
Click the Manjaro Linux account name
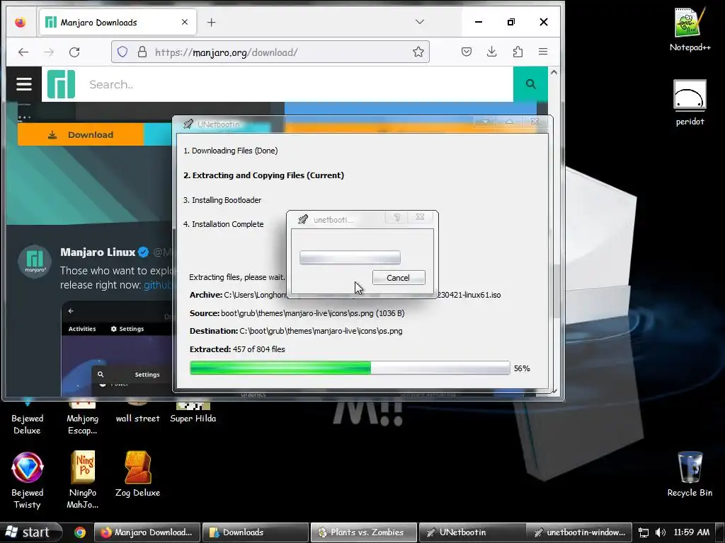click(98, 252)
